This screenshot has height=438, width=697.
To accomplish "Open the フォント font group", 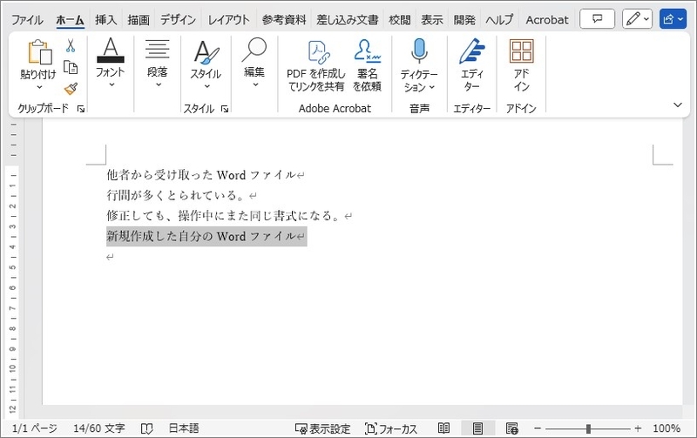I will [x=111, y=62].
